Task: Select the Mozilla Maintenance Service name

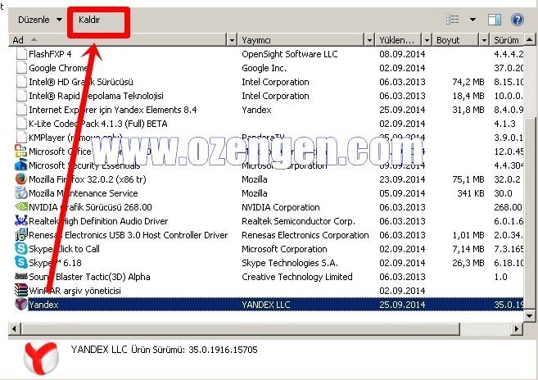Action: tap(84, 193)
